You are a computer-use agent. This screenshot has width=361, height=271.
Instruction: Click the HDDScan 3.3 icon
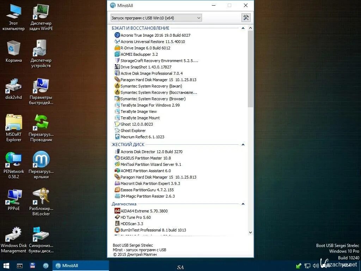click(117, 223)
